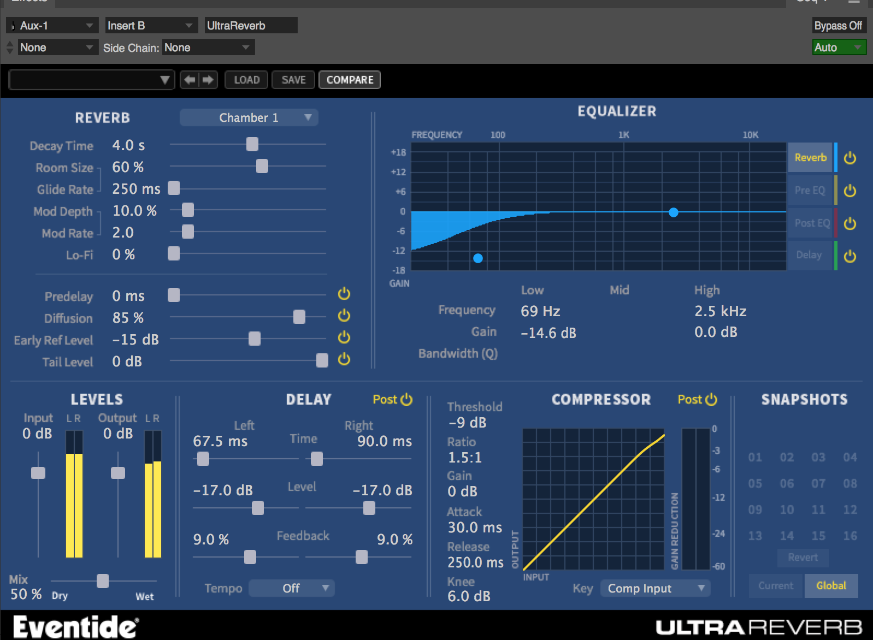Click the Left delay time slider
Screen dimensions: 873x640
pyautogui.click(x=203, y=459)
